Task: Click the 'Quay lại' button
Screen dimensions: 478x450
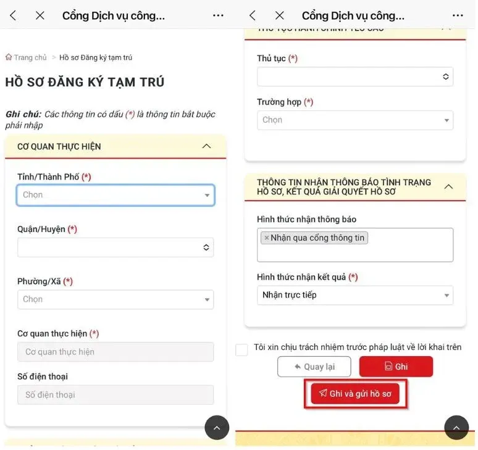Action: (314, 367)
